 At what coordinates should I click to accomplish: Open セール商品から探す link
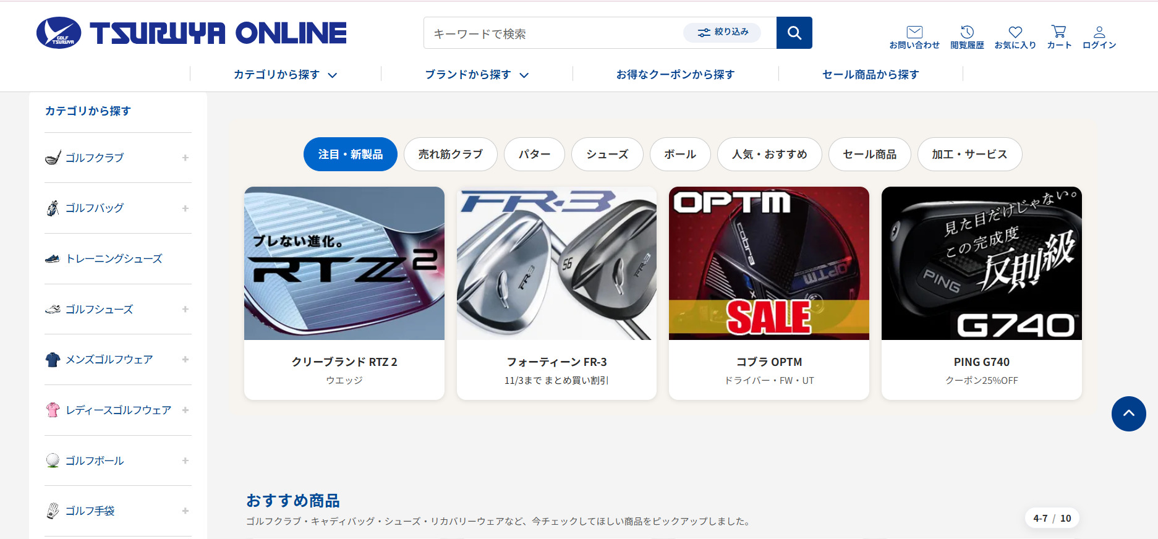(871, 75)
